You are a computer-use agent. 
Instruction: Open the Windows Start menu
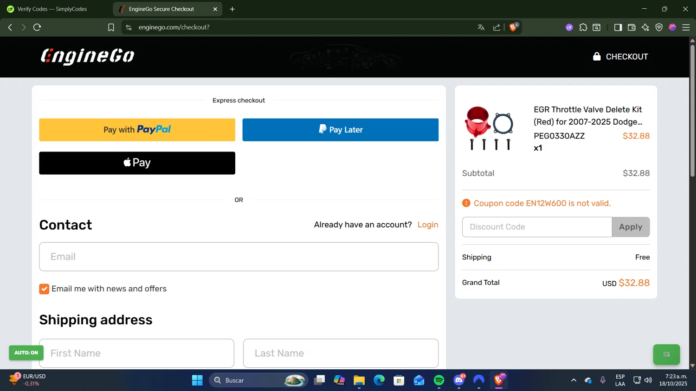(x=197, y=380)
